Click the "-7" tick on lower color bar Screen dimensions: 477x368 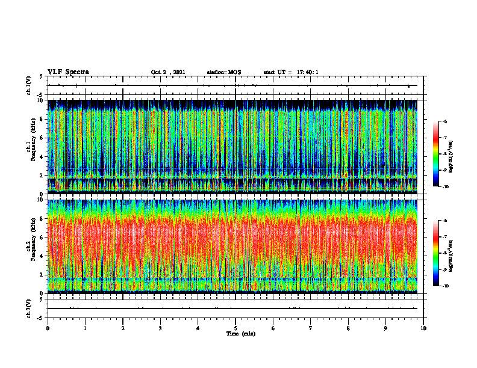pyautogui.click(x=444, y=237)
